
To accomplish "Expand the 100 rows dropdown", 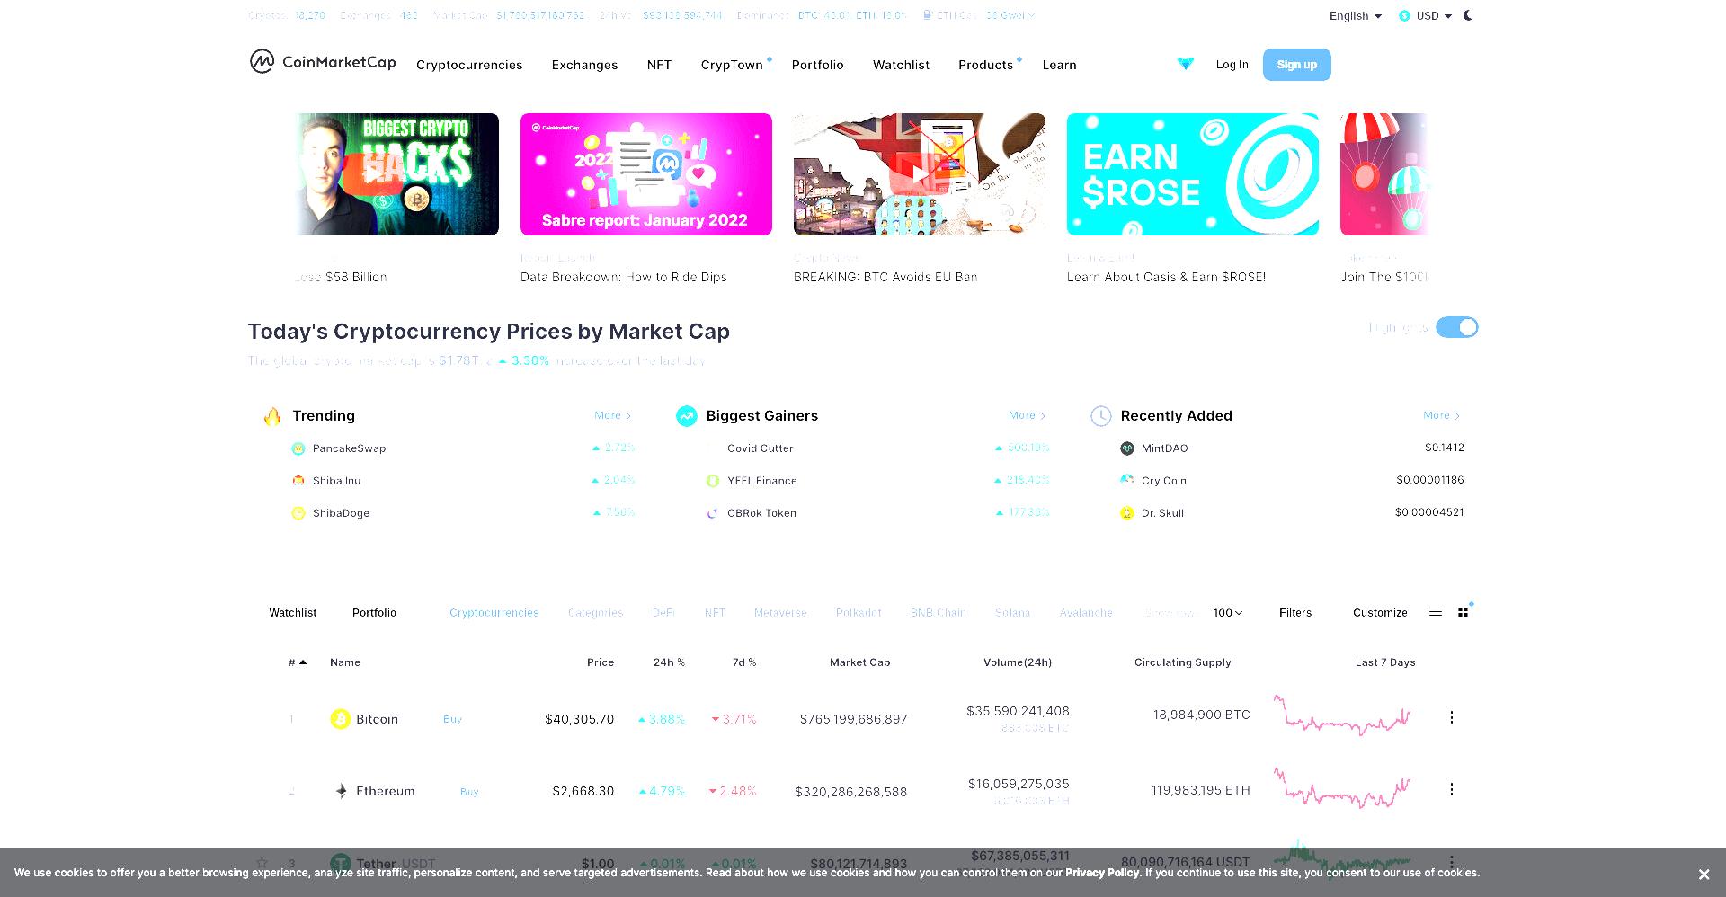I will pos(1228,613).
